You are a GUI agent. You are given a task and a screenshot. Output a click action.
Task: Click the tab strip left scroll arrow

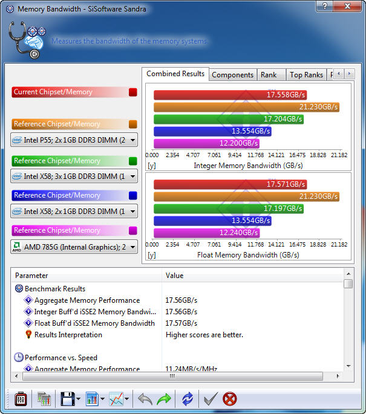tap(339, 74)
